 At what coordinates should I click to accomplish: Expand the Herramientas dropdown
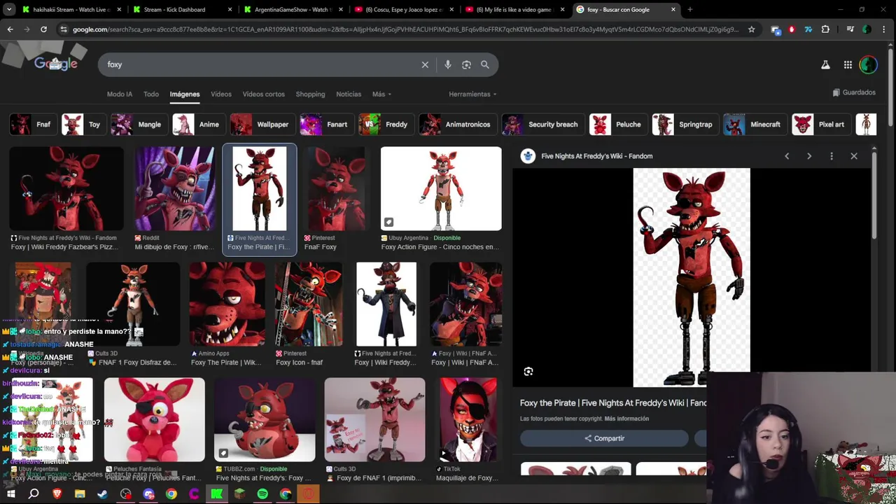[x=472, y=94]
